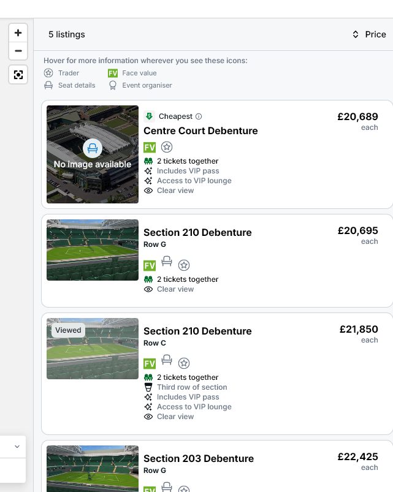Viewport: 393px width, 492px height.
Task: Click the £20,689 price
Action: click(x=357, y=117)
